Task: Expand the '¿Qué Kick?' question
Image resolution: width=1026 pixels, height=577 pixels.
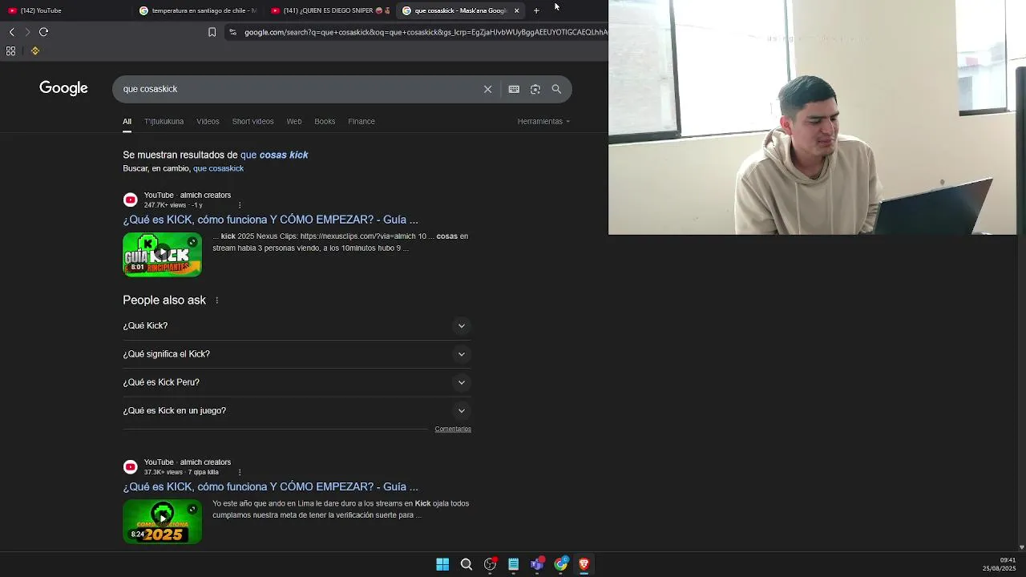Action: [x=297, y=325]
